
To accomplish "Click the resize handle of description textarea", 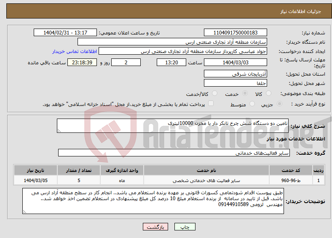I will tap(59, 131).
